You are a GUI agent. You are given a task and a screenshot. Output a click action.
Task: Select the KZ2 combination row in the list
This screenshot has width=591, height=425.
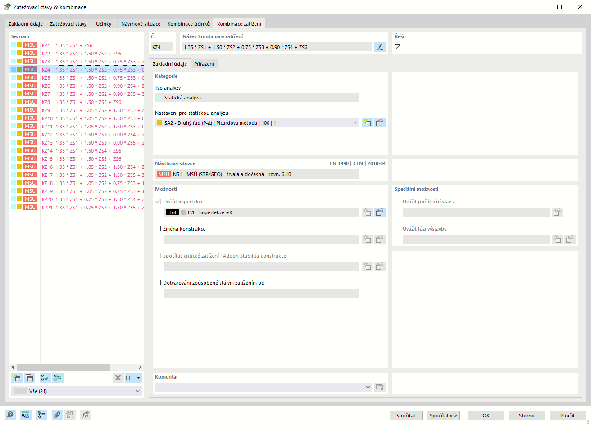pyautogui.click(x=77, y=54)
